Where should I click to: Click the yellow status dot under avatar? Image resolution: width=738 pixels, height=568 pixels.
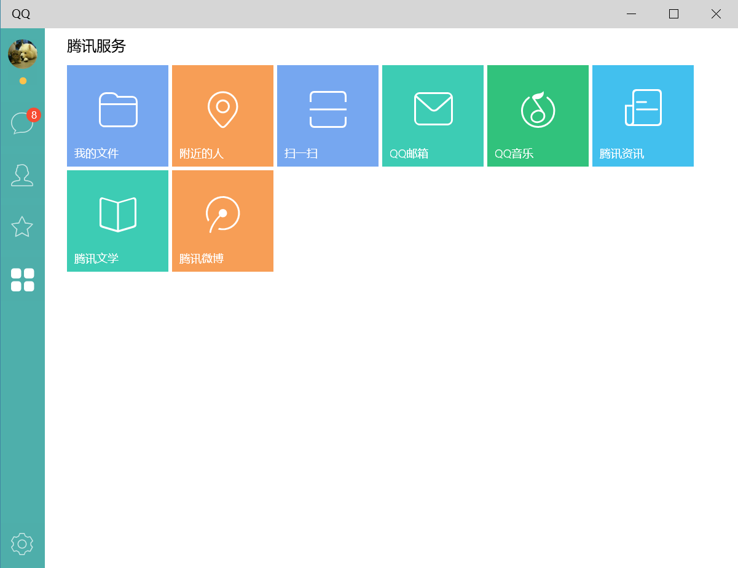[x=23, y=81]
